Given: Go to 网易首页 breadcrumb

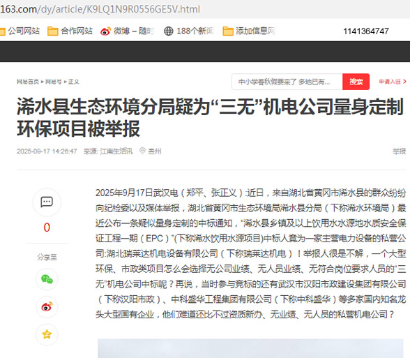Looking at the screenshot, I should (x=28, y=82).
